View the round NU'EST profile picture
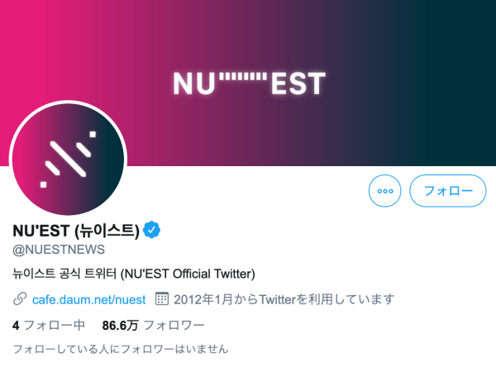This screenshot has width=496, height=372. click(68, 159)
